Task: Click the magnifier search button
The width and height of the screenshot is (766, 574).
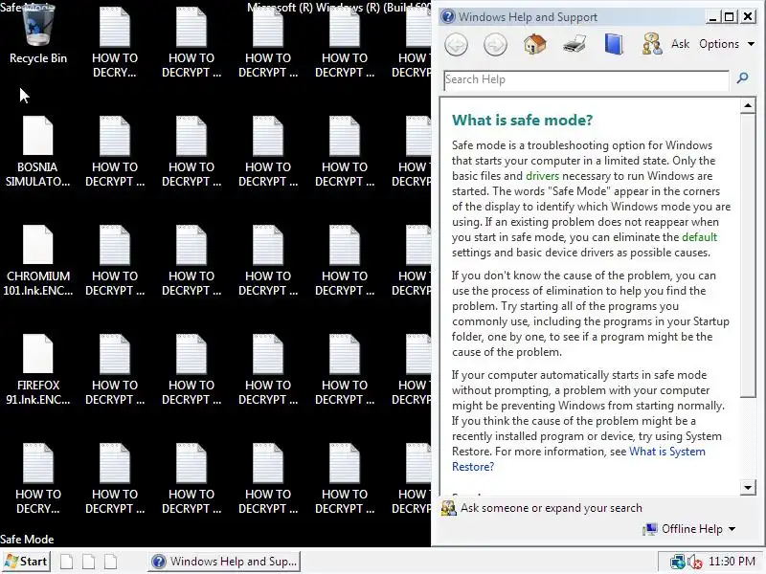Action: pyautogui.click(x=743, y=78)
